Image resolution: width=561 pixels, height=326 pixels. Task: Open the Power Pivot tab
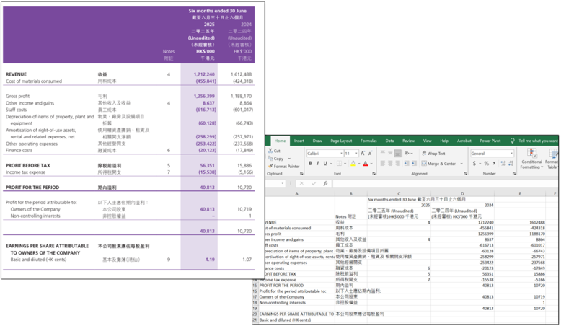[490, 141]
